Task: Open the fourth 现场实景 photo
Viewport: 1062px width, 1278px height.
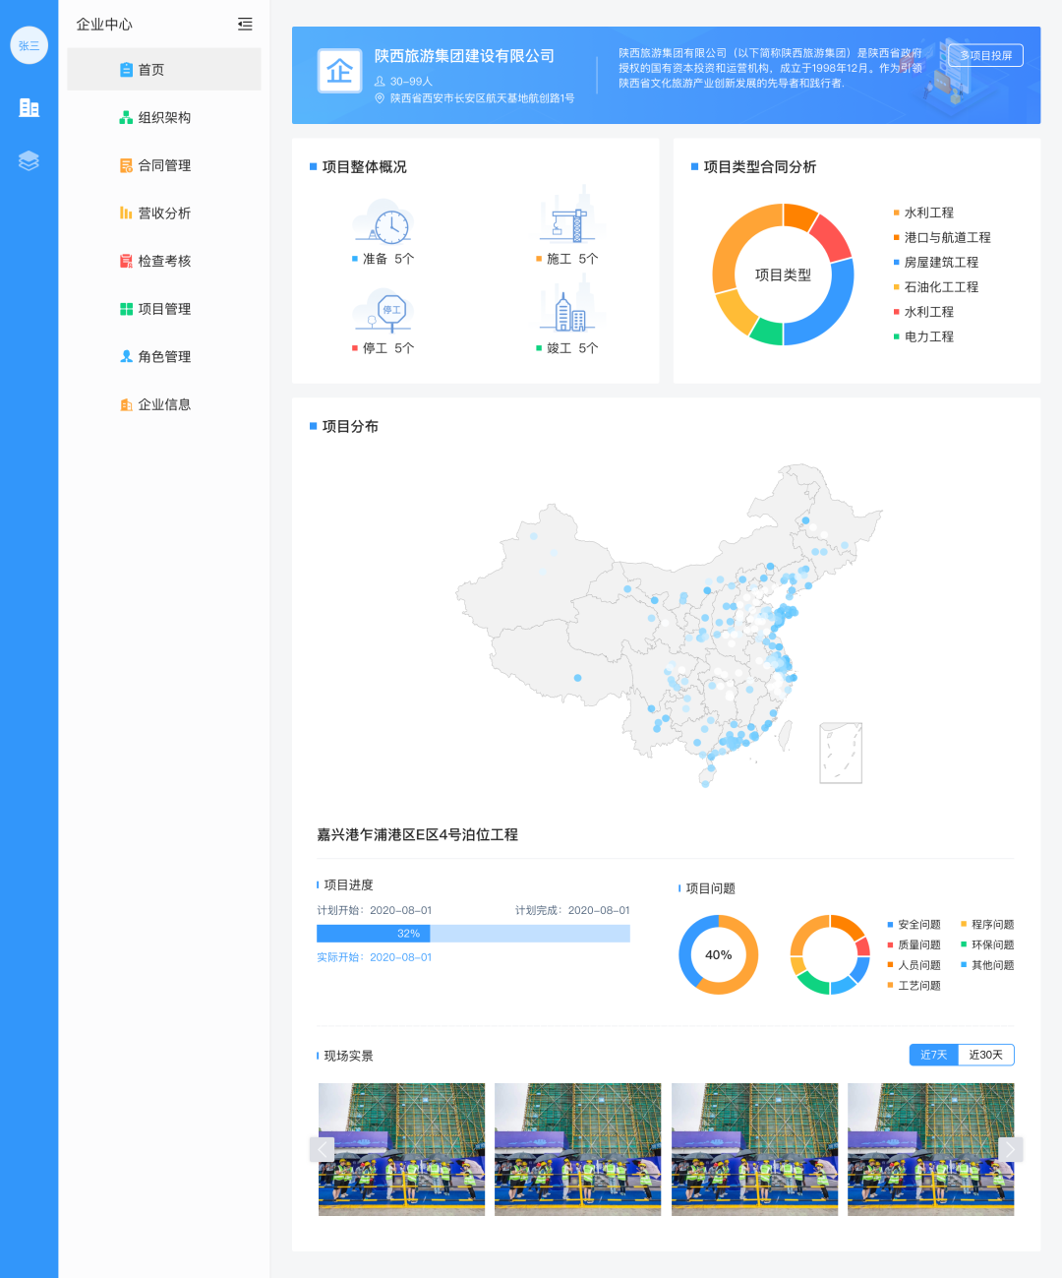Action: [x=930, y=1149]
